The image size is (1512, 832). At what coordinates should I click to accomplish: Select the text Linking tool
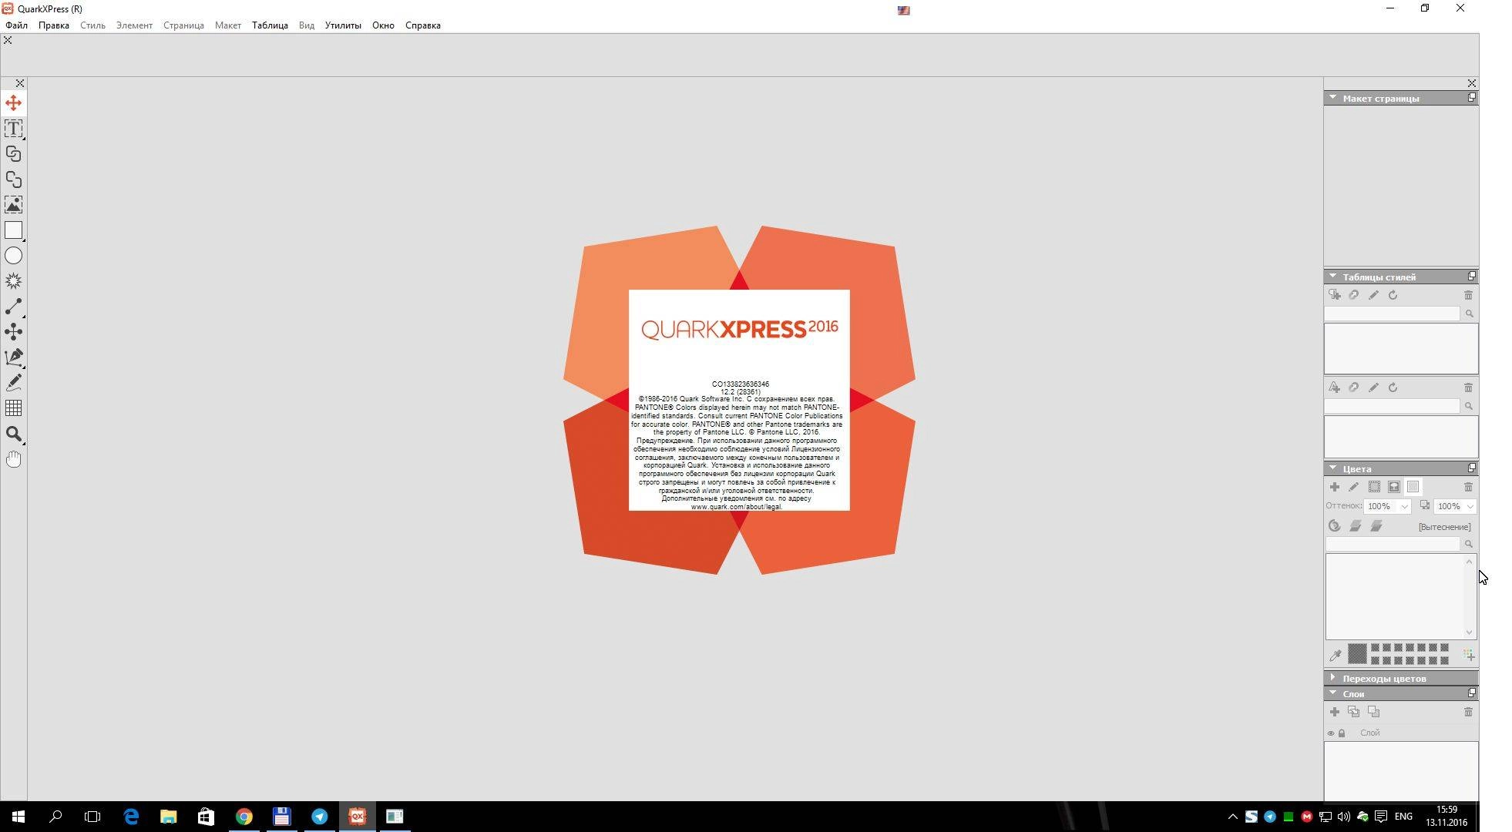click(13, 154)
